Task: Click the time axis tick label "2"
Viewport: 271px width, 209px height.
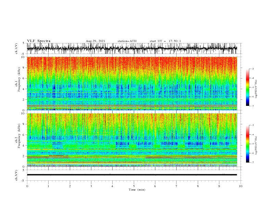Action: pyautogui.click(x=70, y=186)
